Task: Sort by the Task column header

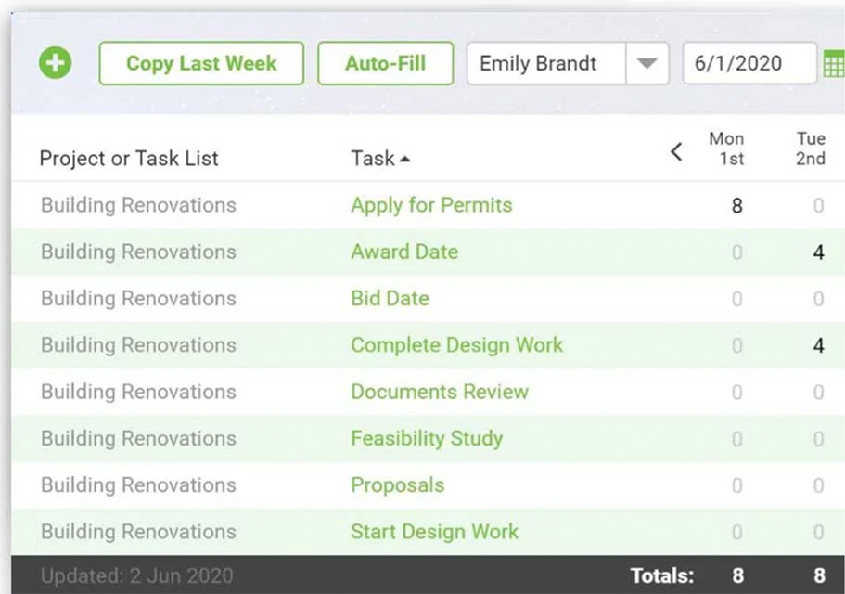Action: click(x=380, y=159)
